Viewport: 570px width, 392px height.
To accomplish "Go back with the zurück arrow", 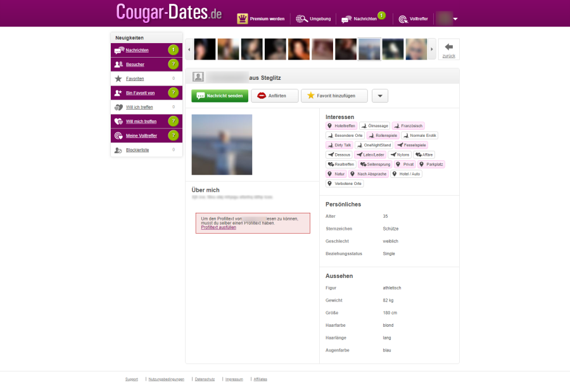I will (449, 49).
